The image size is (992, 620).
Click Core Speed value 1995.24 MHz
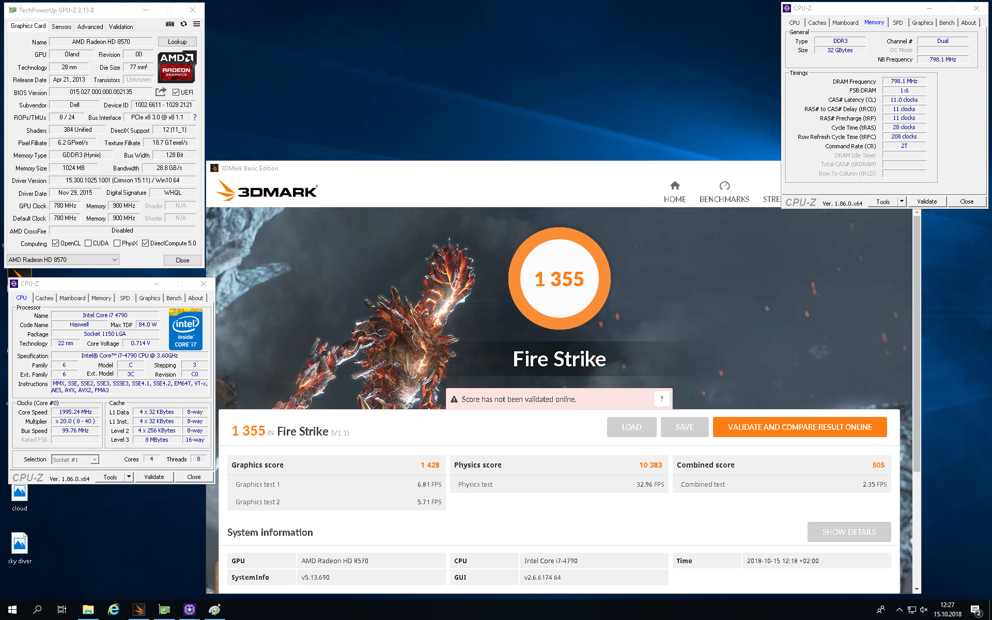(x=75, y=412)
